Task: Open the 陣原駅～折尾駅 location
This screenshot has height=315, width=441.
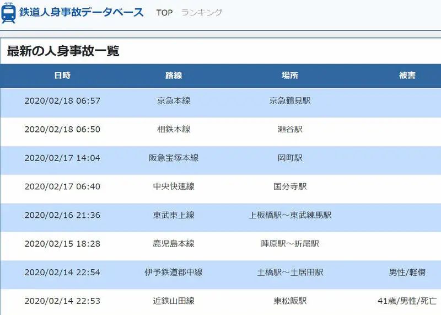Action: point(290,244)
